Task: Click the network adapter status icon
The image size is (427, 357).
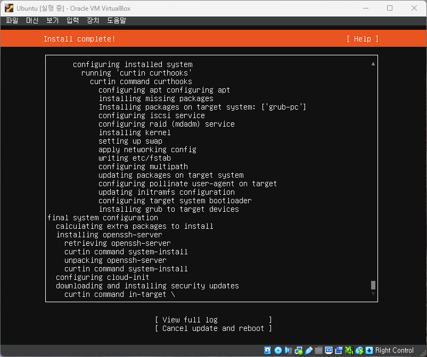Action: pos(299,350)
